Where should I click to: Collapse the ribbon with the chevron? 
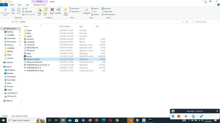coord(216,5)
